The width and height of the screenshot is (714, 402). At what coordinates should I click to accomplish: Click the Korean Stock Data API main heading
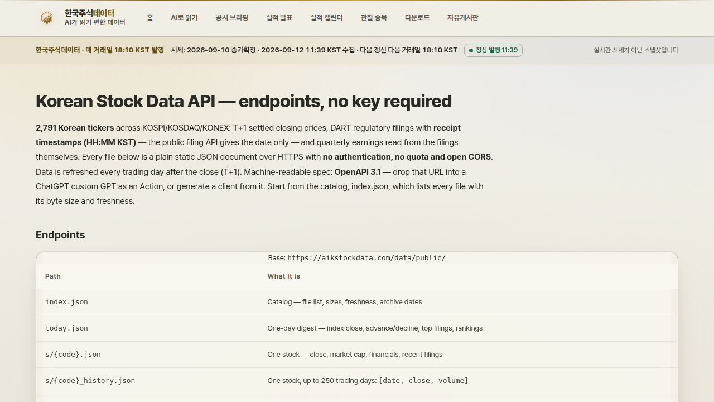244,101
